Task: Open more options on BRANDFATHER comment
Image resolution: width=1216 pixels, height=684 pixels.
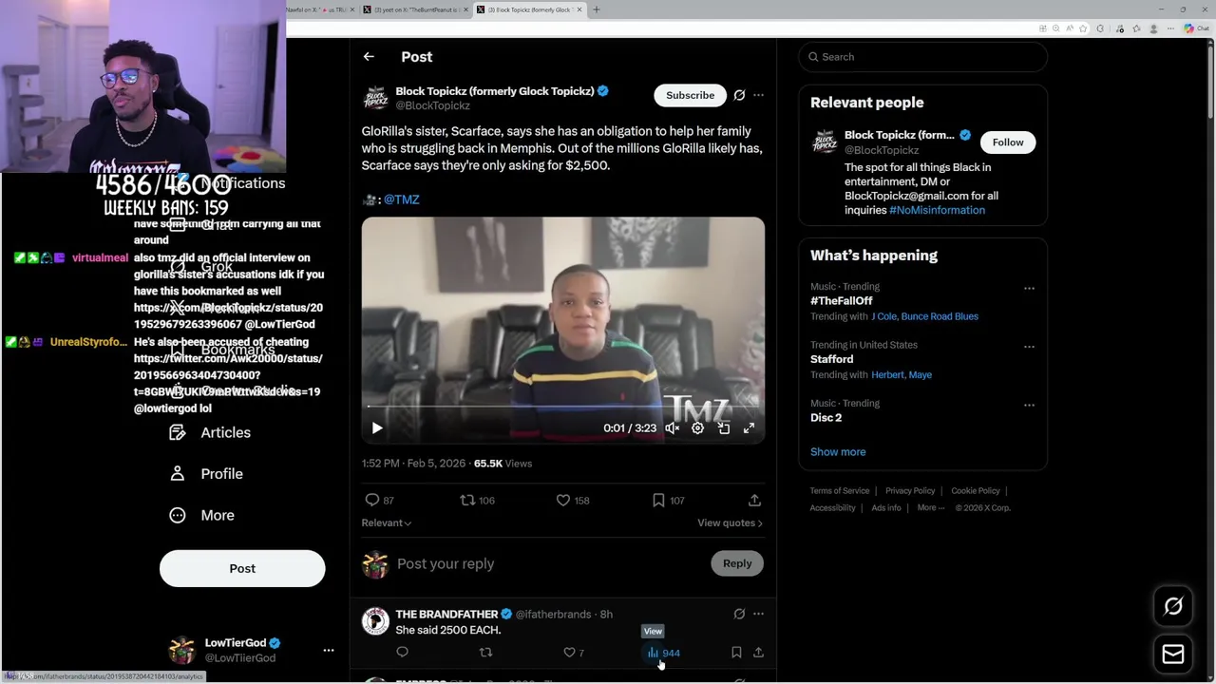Action: [x=758, y=615]
